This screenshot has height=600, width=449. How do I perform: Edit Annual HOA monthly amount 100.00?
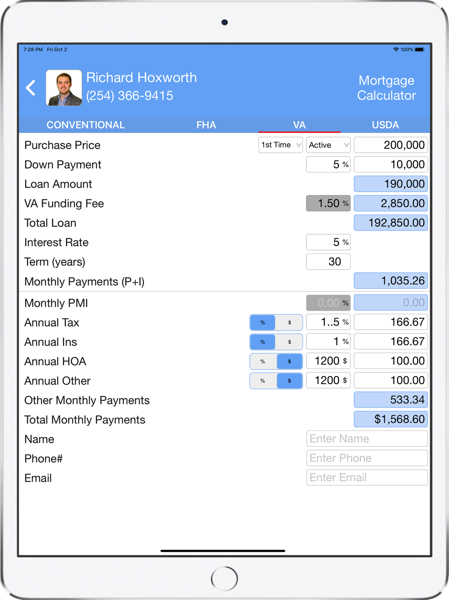(391, 361)
